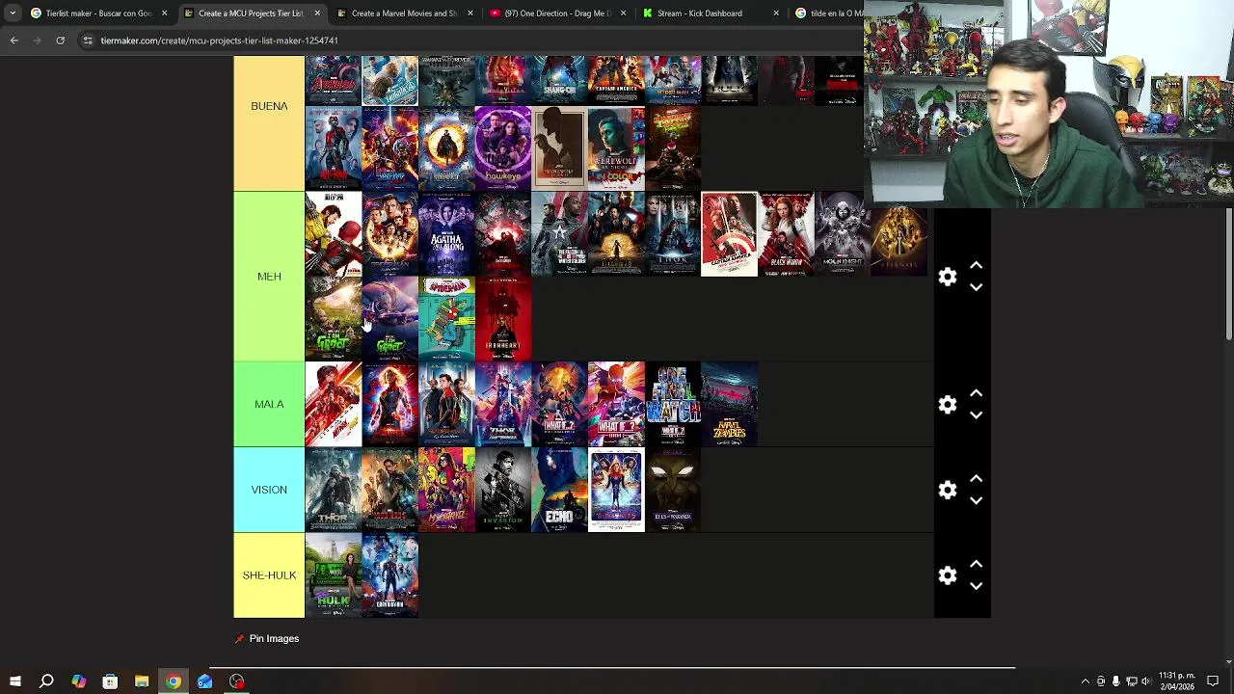Switch to Create a MCU Projects Tier List tab
Screen dimensions: 1234x694
(x=251, y=13)
